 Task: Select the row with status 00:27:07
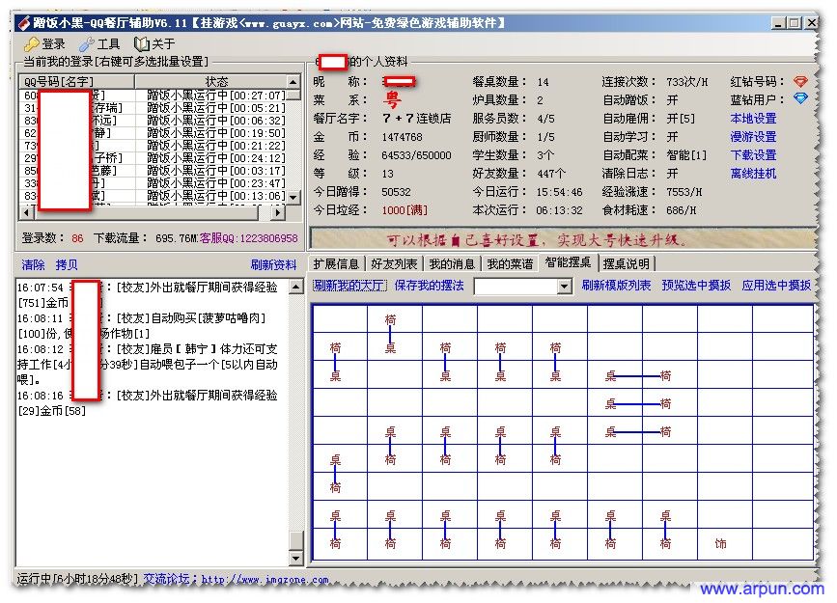(153, 95)
